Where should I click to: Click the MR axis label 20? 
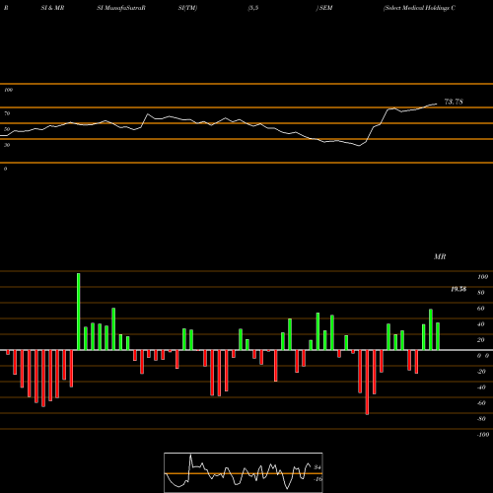[480, 340]
